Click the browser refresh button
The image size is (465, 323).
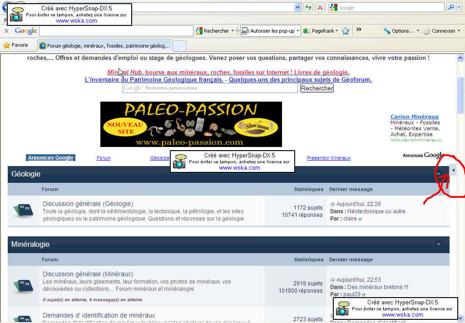tap(308, 7)
